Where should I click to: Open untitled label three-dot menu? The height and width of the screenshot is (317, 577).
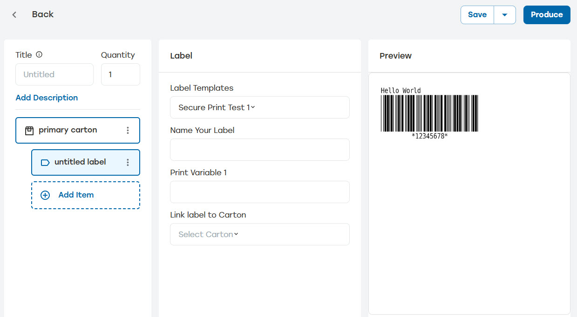(x=128, y=162)
